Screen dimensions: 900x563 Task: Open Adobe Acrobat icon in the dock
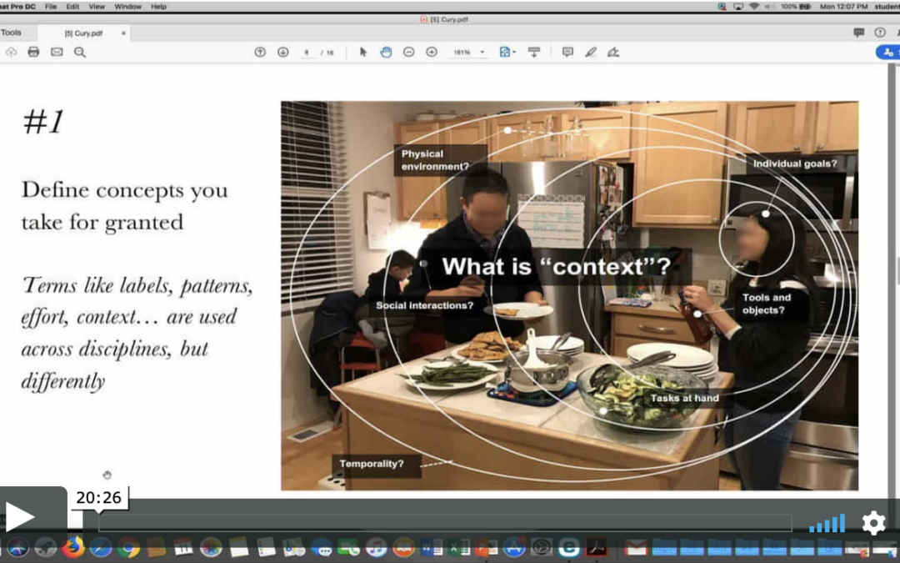pyautogui.click(x=597, y=547)
